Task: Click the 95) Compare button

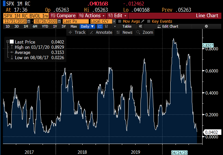Action: pyautogui.click(x=63, y=16)
